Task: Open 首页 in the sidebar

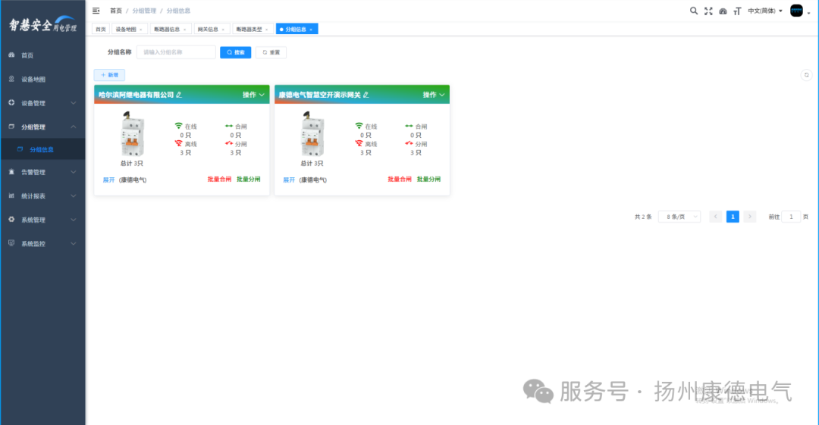Action: coord(42,55)
